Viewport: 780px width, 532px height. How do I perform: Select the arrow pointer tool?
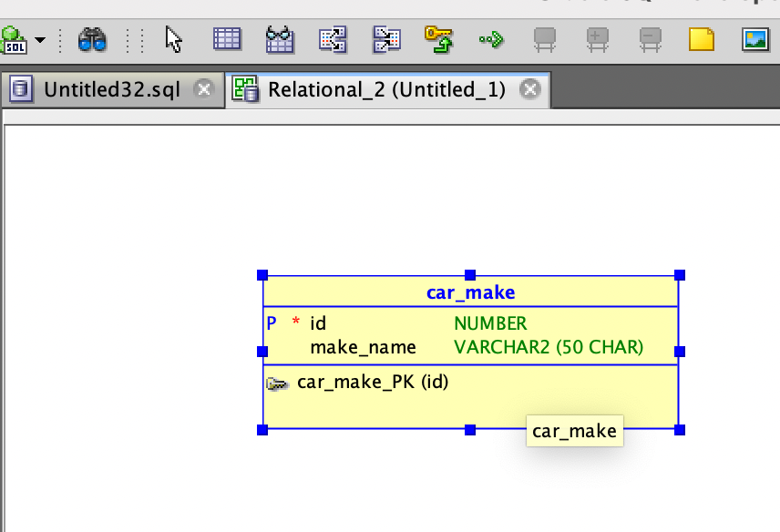pyautogui.click(x=174, y=39)
